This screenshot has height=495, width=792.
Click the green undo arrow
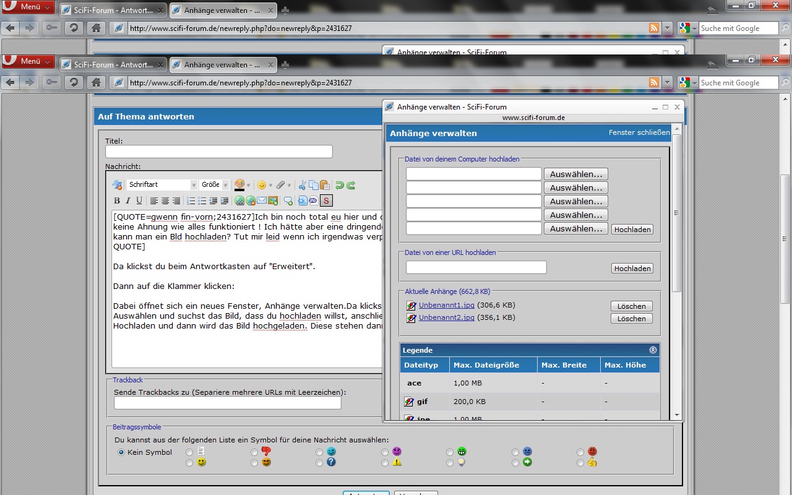[340, 185]
